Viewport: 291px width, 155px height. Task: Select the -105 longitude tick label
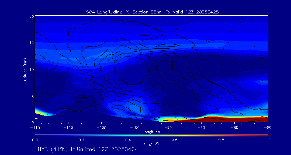[x=101, y=128]
